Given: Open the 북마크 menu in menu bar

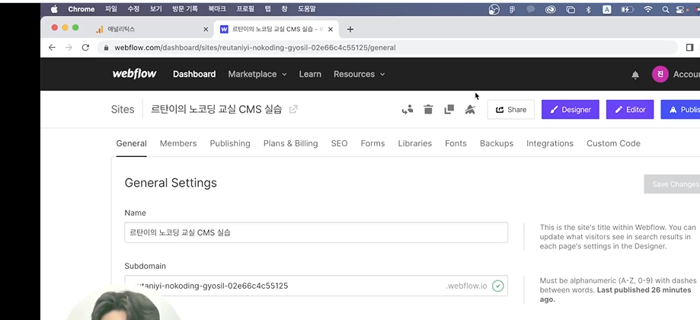Looking at the screenshot, I should click(x=217, y=9).
